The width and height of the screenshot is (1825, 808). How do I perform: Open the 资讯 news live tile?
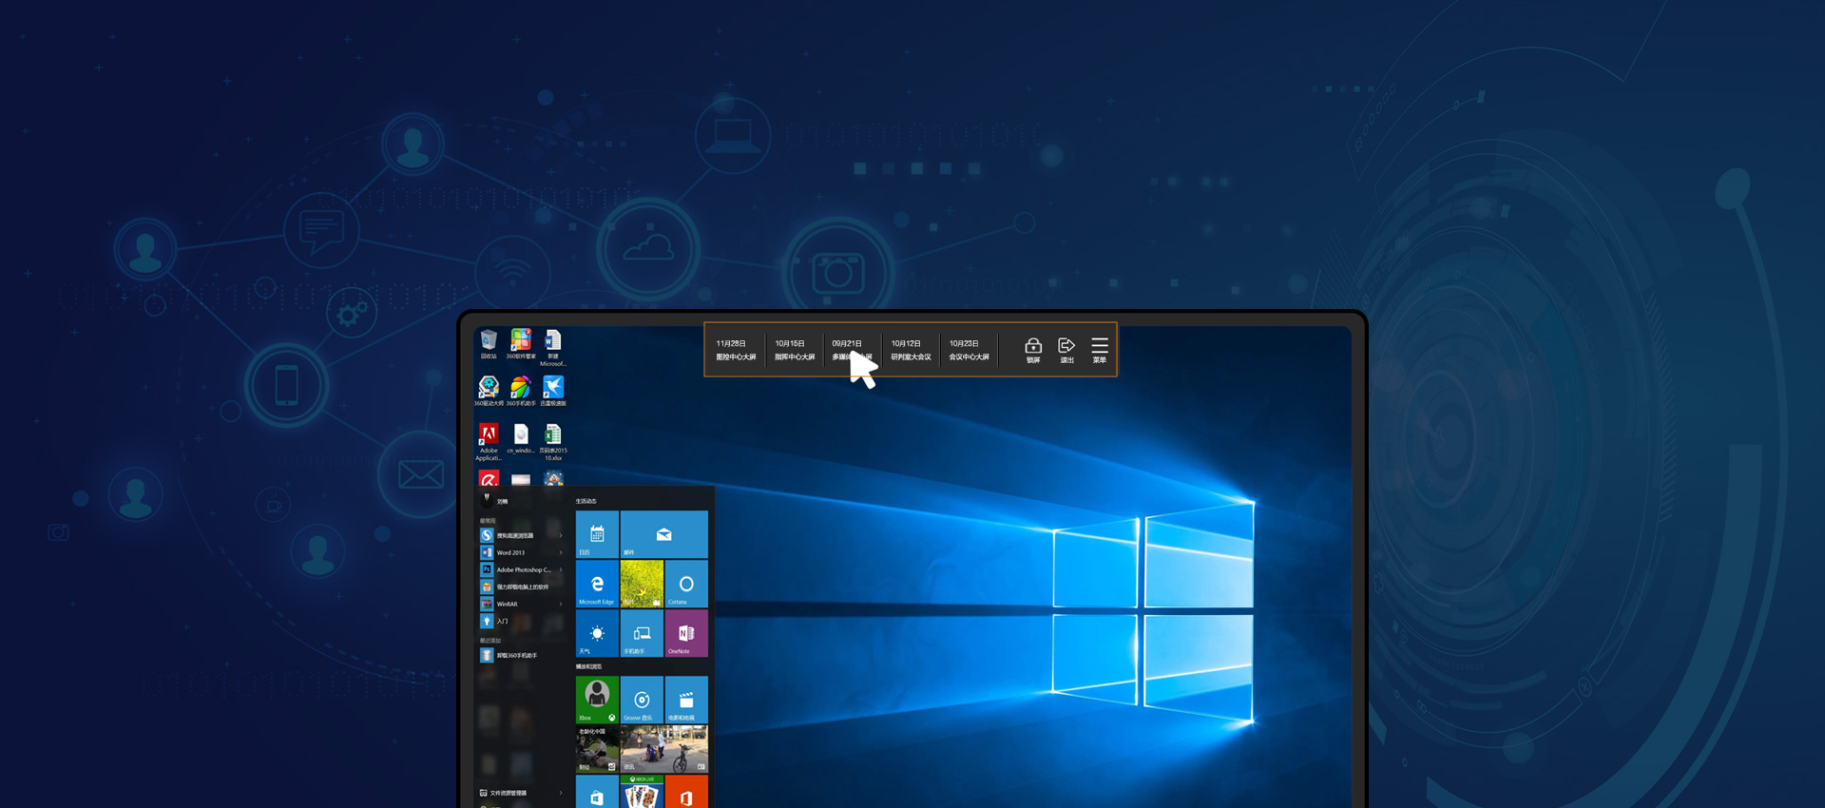(x=664, y=749)
